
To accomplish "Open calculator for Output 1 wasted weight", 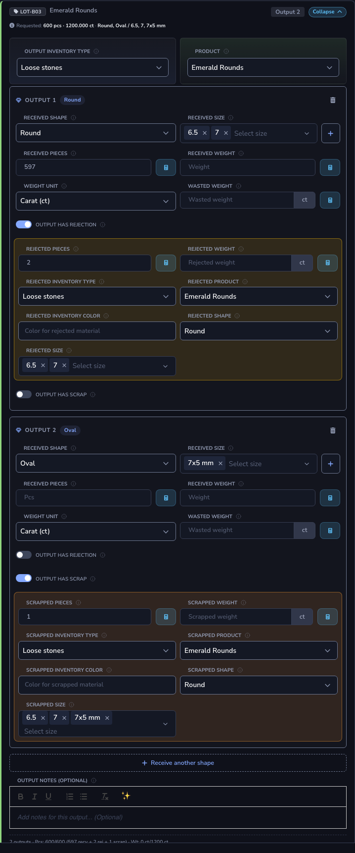I will pyautogui.click(x=330, y=200).
